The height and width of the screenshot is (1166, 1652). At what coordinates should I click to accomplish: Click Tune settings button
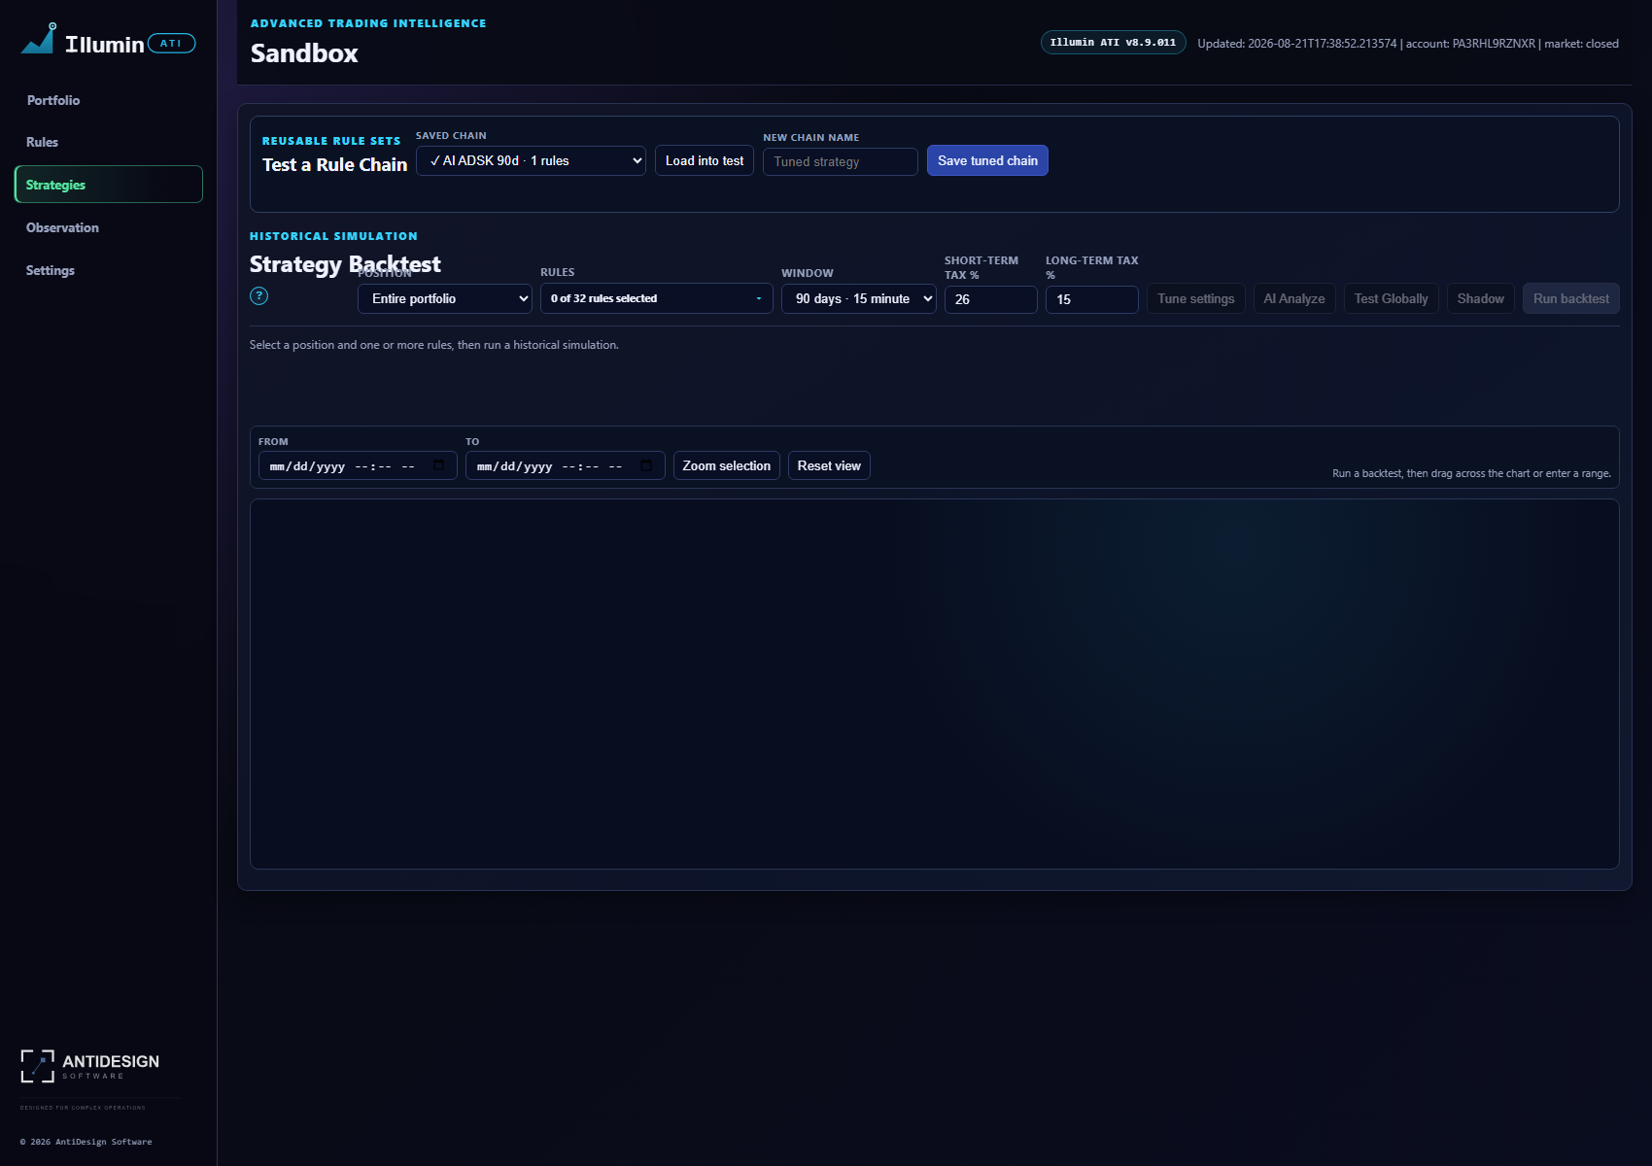click(x=1196, y=298)
